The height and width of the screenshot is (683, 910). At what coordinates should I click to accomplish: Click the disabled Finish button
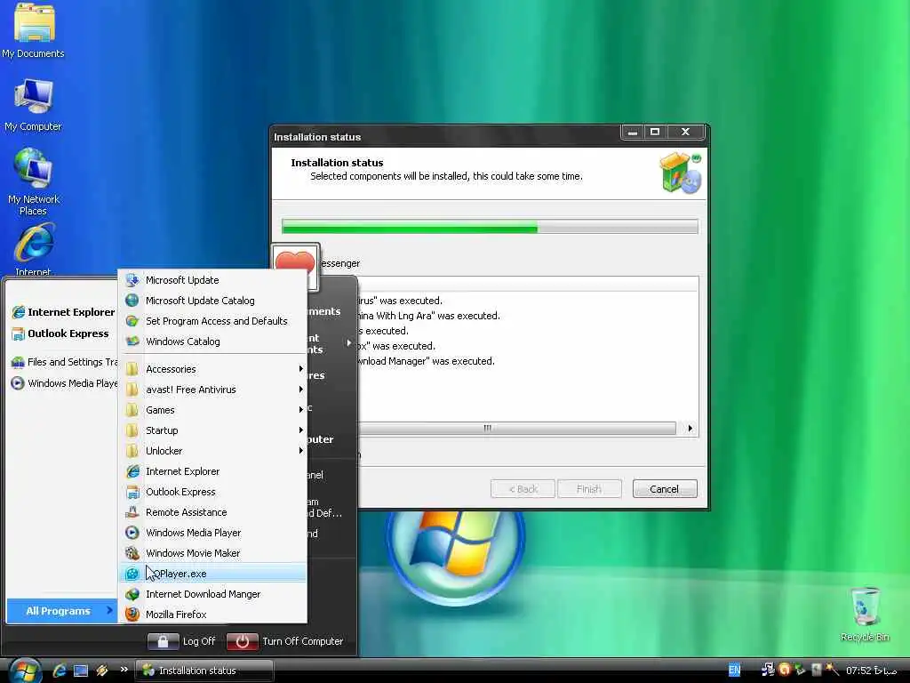[x=589, y=489]
